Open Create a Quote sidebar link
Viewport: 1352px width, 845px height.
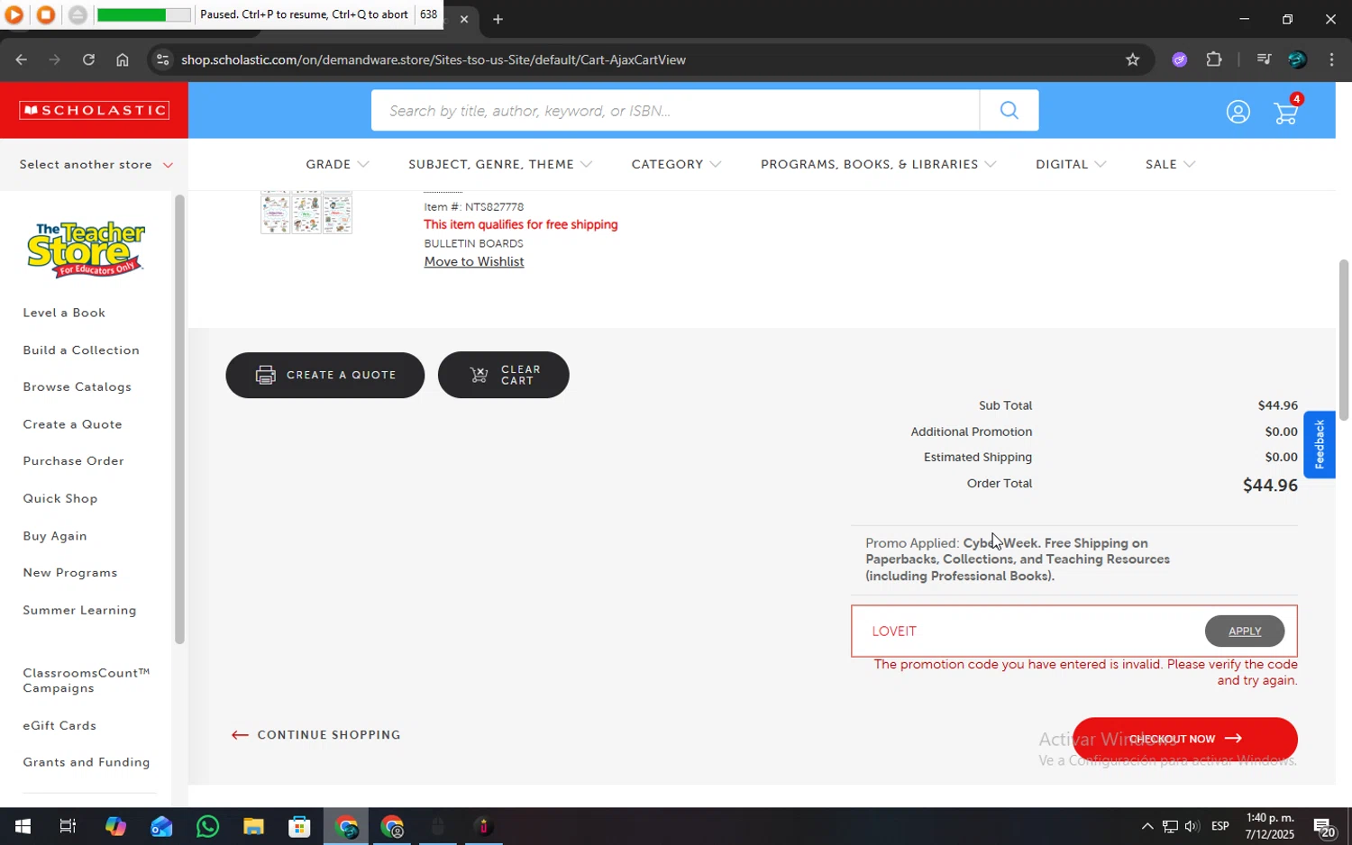[x=72, y=424]
